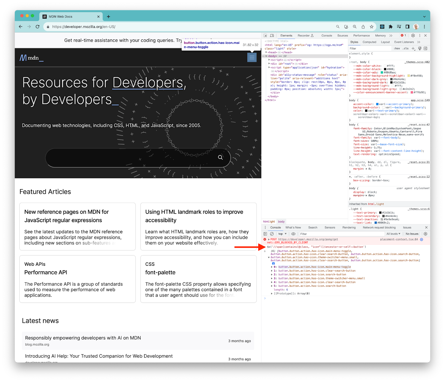Switch to the Sources tab
Image resolution: width=445 pixels, height=382 pixels.
point(342,36)
